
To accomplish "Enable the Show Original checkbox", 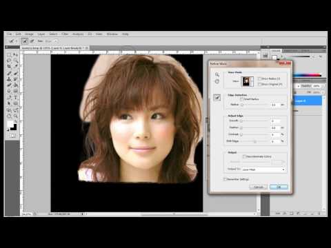I will tap(260, 84).
